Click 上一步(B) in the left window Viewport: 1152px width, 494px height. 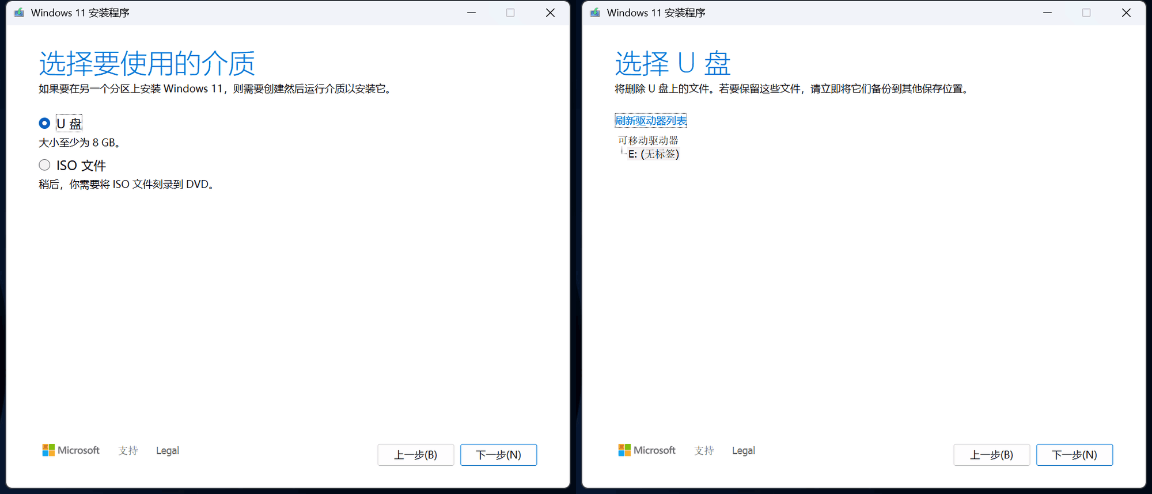pyautogui.click(x=415, y=455)
